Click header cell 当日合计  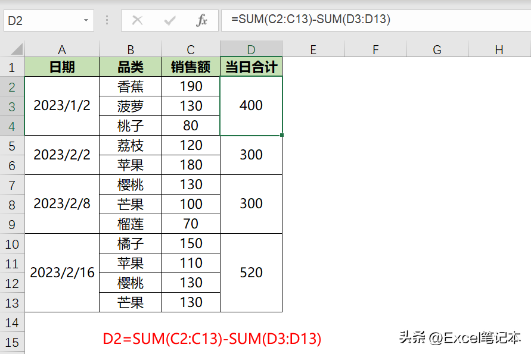point(251,67)
